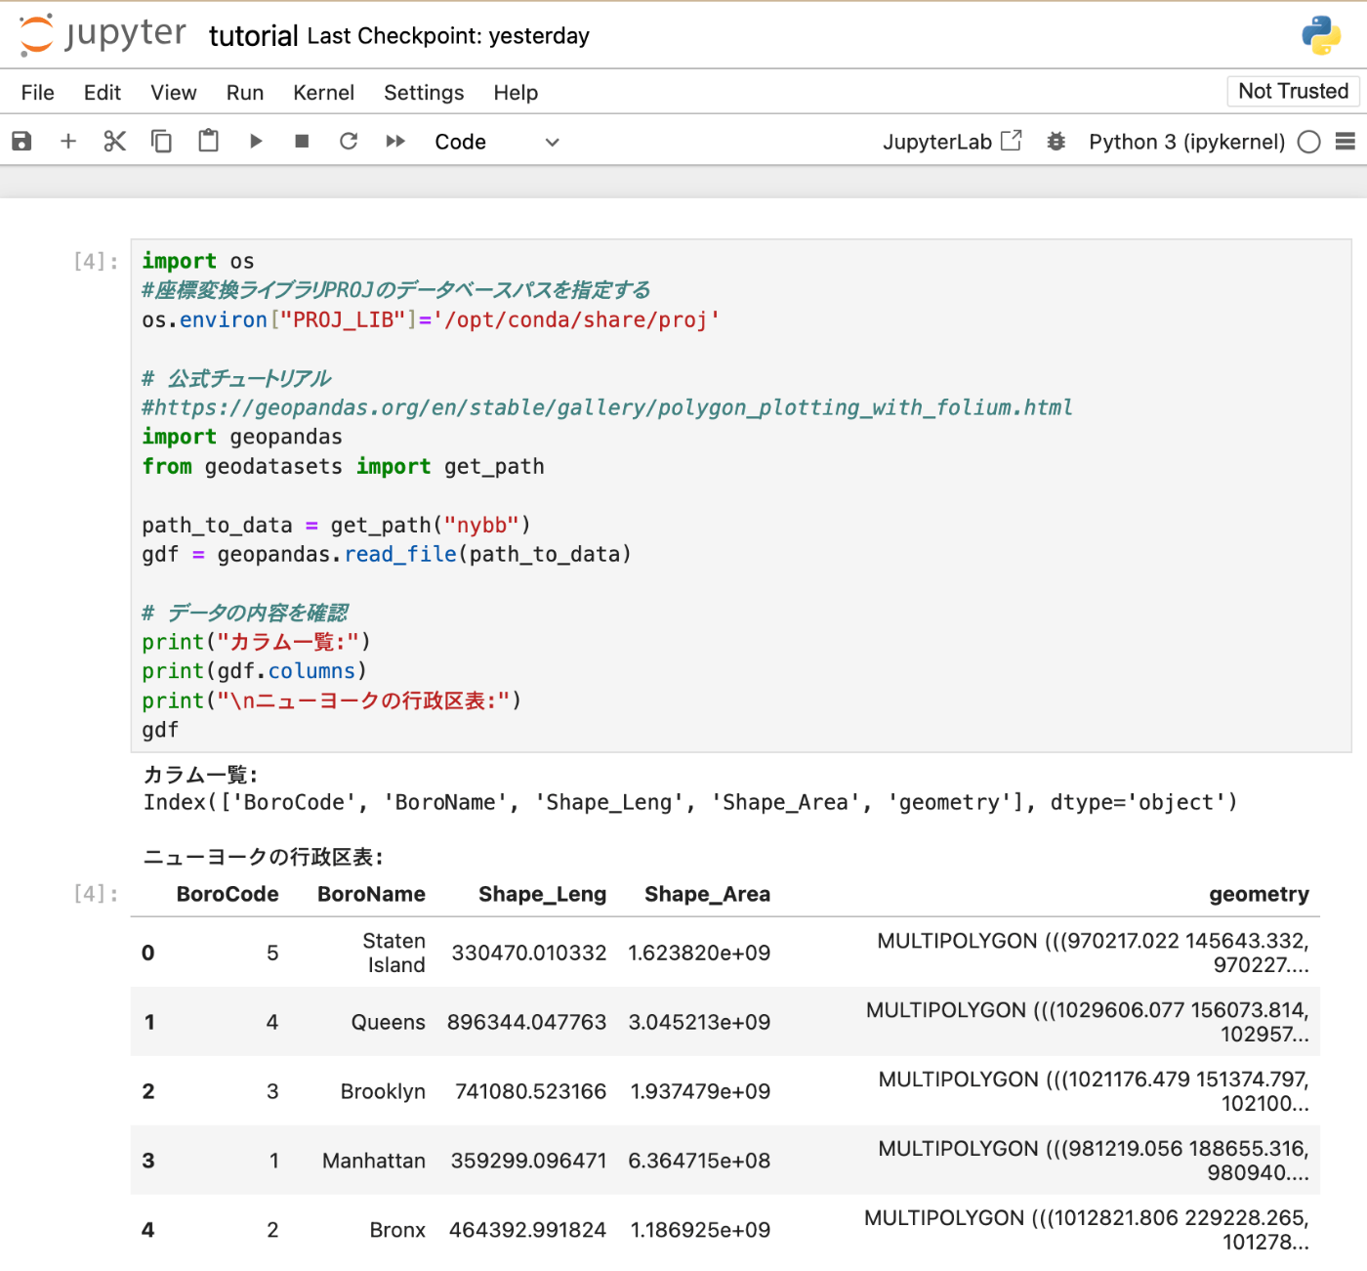Click the kernel status circle indicator
Viewport: 1367px width, 1271px height.
click(1309, 142)
